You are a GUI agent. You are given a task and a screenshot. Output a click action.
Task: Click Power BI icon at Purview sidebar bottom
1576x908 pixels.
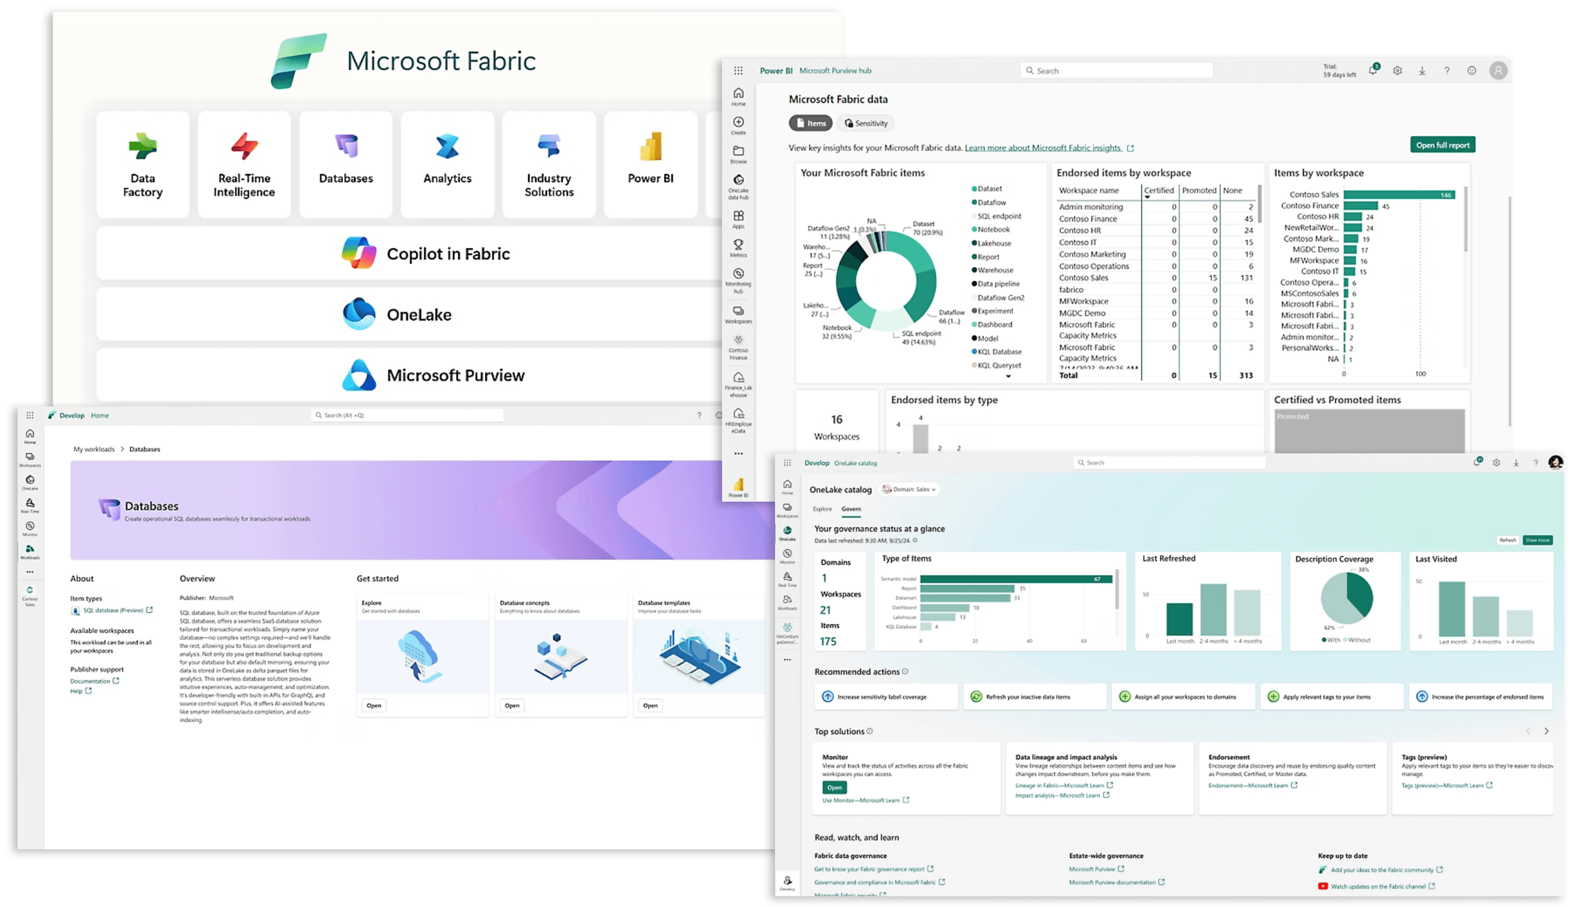[x=738, y=487]
